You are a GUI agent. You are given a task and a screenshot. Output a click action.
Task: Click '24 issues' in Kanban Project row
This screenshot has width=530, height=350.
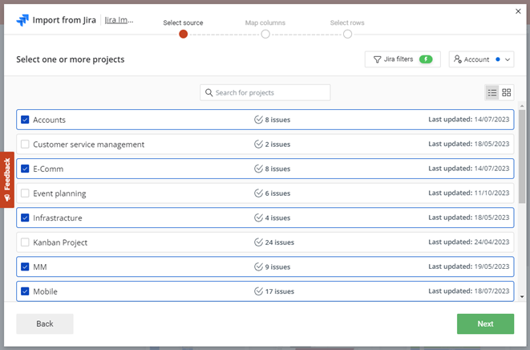(x=280, y=242)
